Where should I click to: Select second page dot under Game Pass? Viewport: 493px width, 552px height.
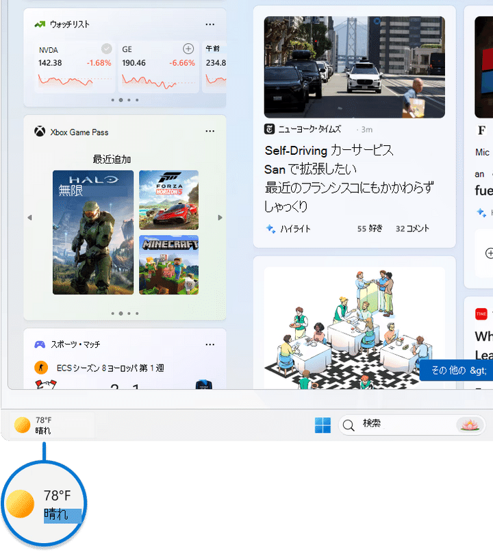[121, 313]
